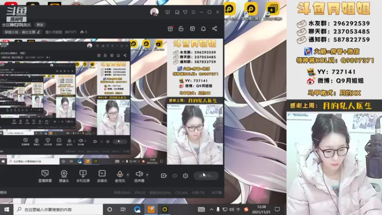Expand the speaker options arrow

tap(147, 174)
